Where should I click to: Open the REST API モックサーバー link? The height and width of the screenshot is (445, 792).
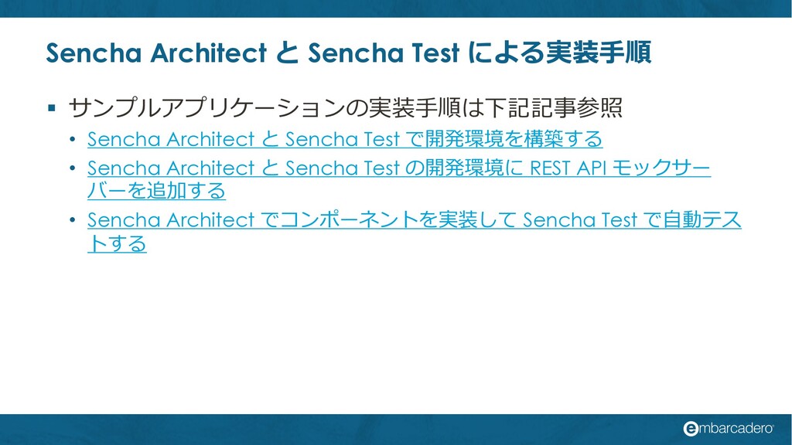399,168
